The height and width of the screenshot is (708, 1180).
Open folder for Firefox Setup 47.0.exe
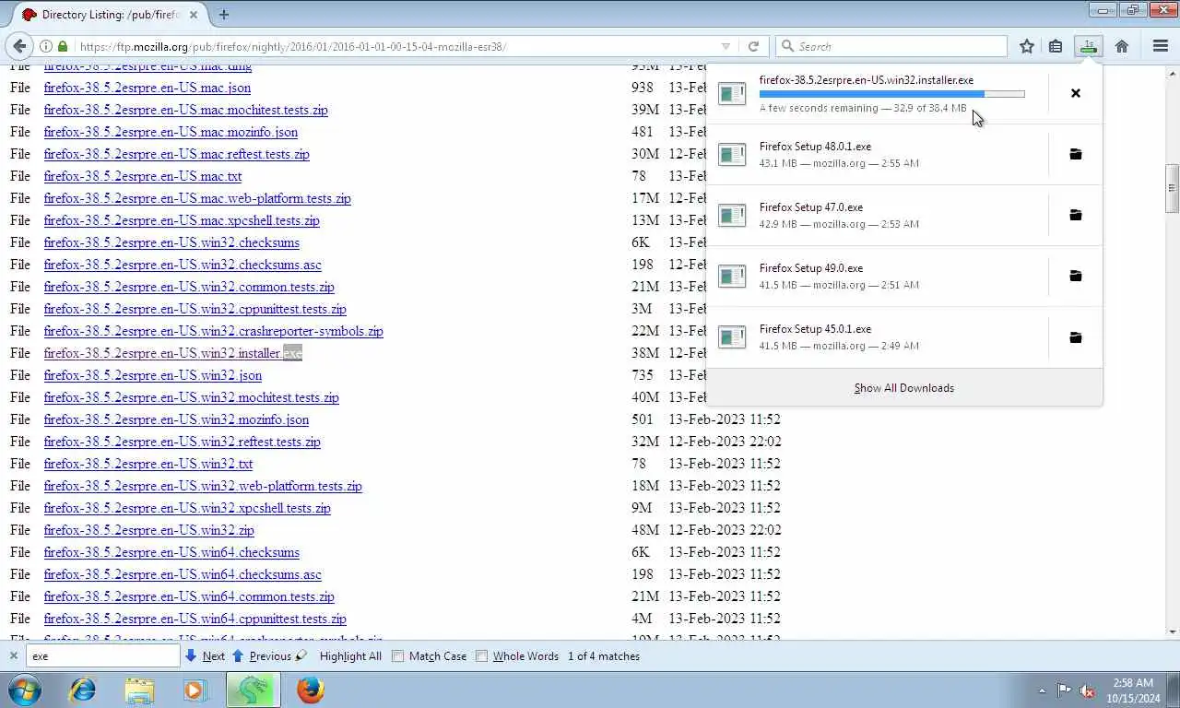(1076, 215)
